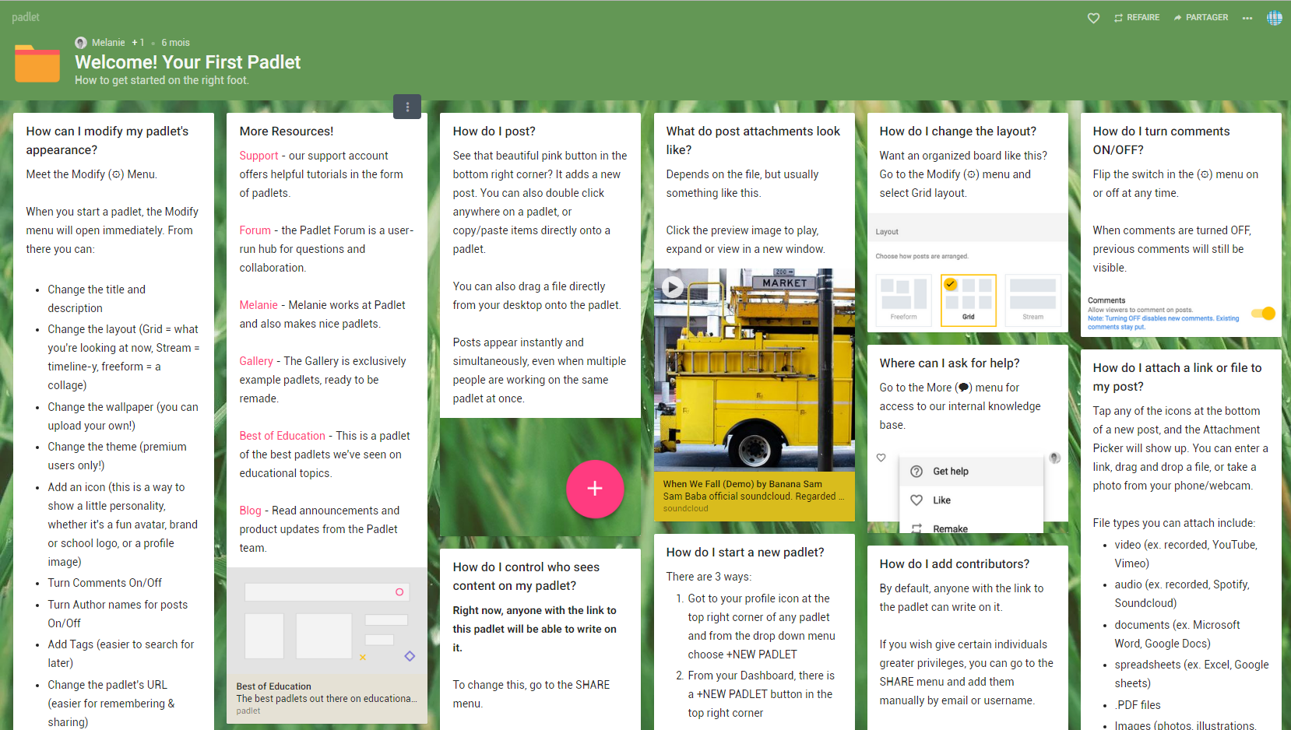The height and width of the screenshot is (730, 1291).
Task: Open the Support link in More Resources
Action: 258,156
